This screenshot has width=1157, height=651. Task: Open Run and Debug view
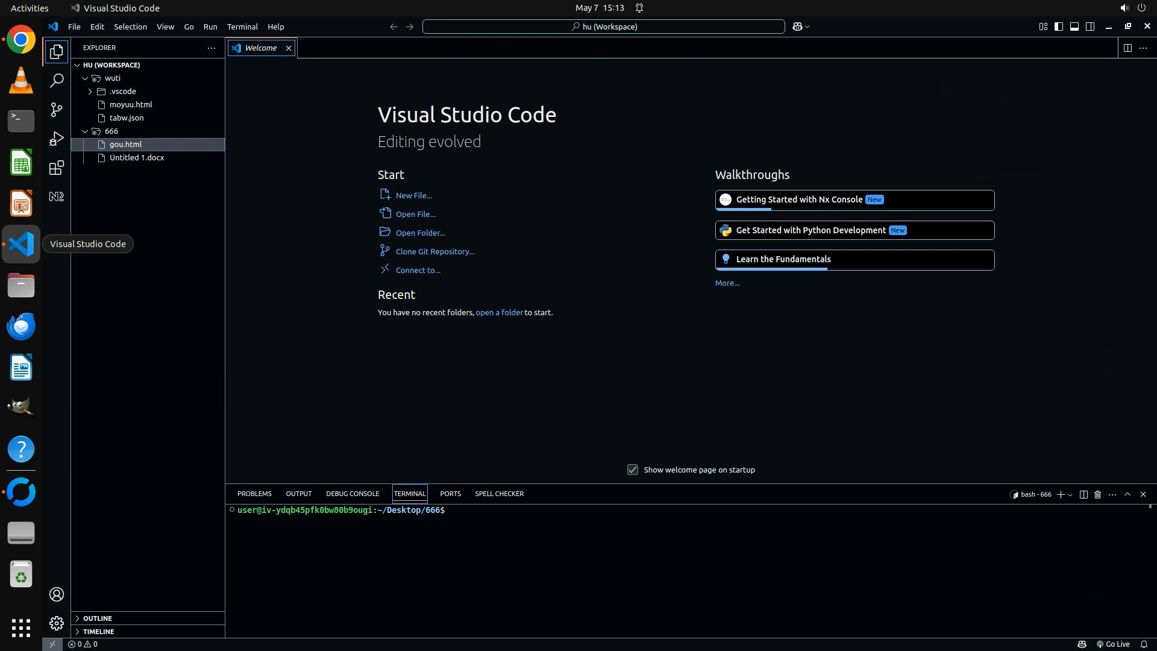56,139
